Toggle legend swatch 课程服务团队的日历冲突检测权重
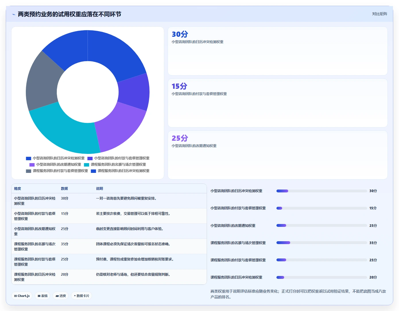The height and width of the screenshot is (311, 399). pos(93,171)
